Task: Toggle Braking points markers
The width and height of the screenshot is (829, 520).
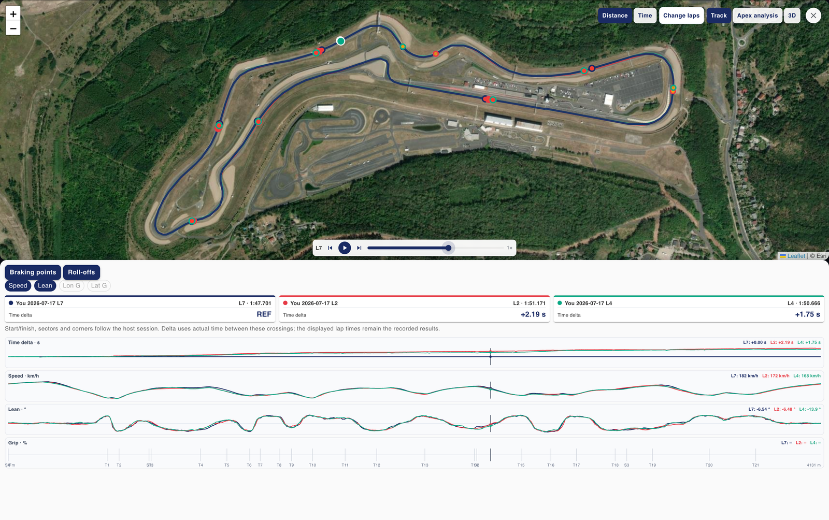Action: coord(33,272)
